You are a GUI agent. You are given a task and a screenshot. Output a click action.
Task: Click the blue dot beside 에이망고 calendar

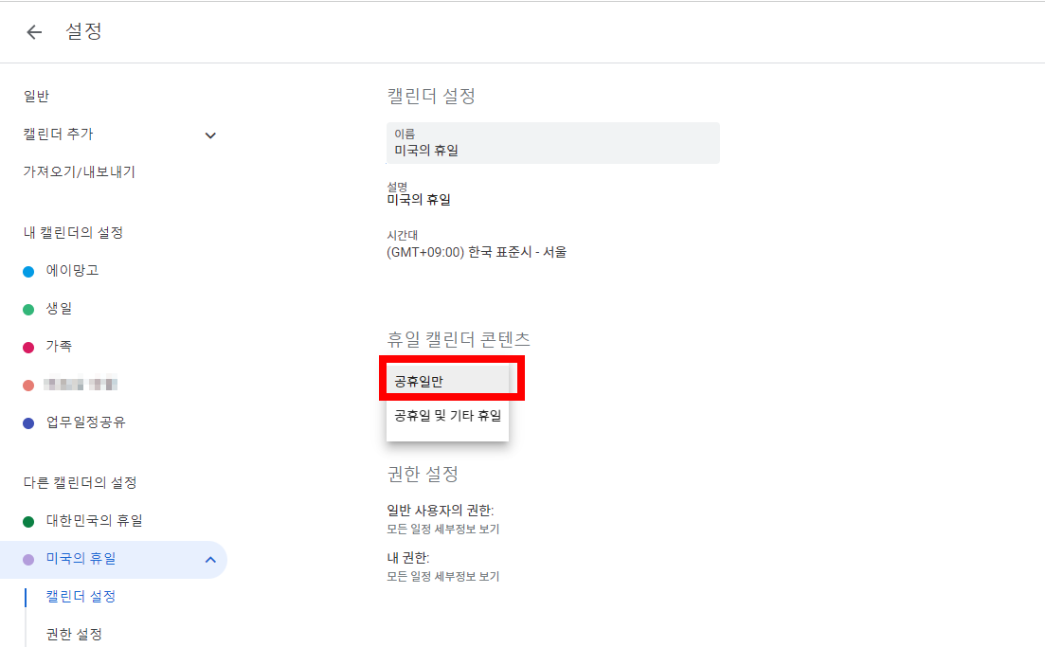click(x=28, y=270)
